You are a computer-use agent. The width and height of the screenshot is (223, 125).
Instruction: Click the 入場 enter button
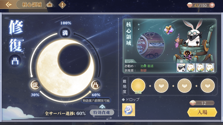coord(202,112)
